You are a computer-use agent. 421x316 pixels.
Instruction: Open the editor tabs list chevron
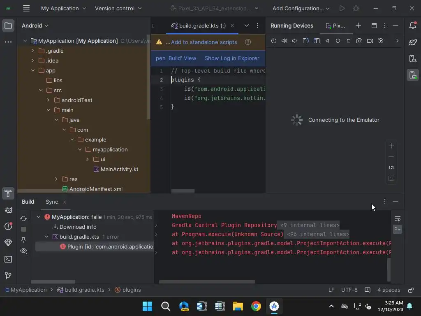[247, 26]
